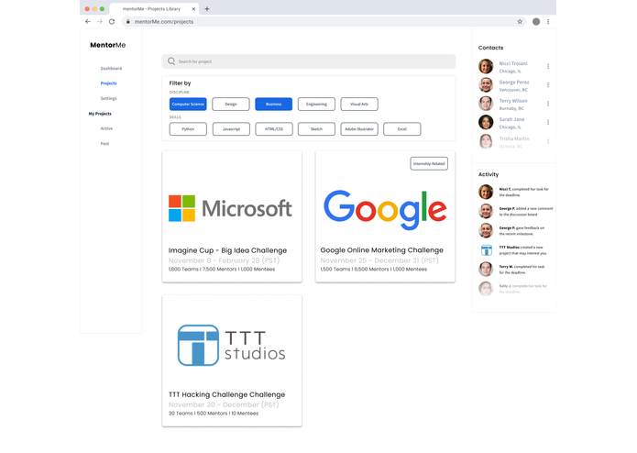Open options menu for Nicci Troiani
637x453 pixels.
[548, 66]
